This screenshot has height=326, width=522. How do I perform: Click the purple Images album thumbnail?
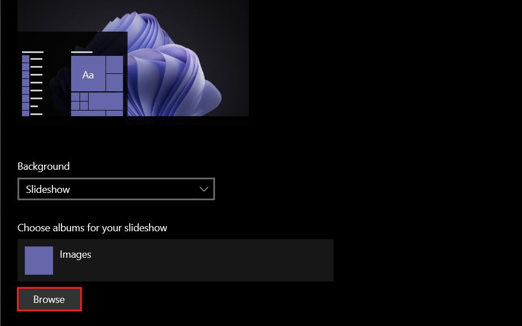[x=39, y=261]
